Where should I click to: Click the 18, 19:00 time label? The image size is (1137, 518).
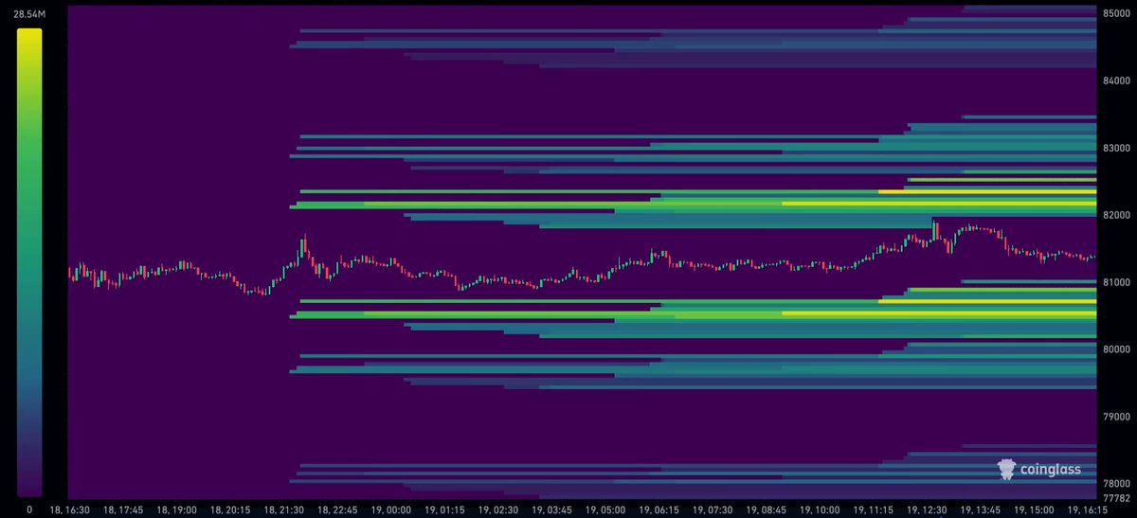(177, 509)
